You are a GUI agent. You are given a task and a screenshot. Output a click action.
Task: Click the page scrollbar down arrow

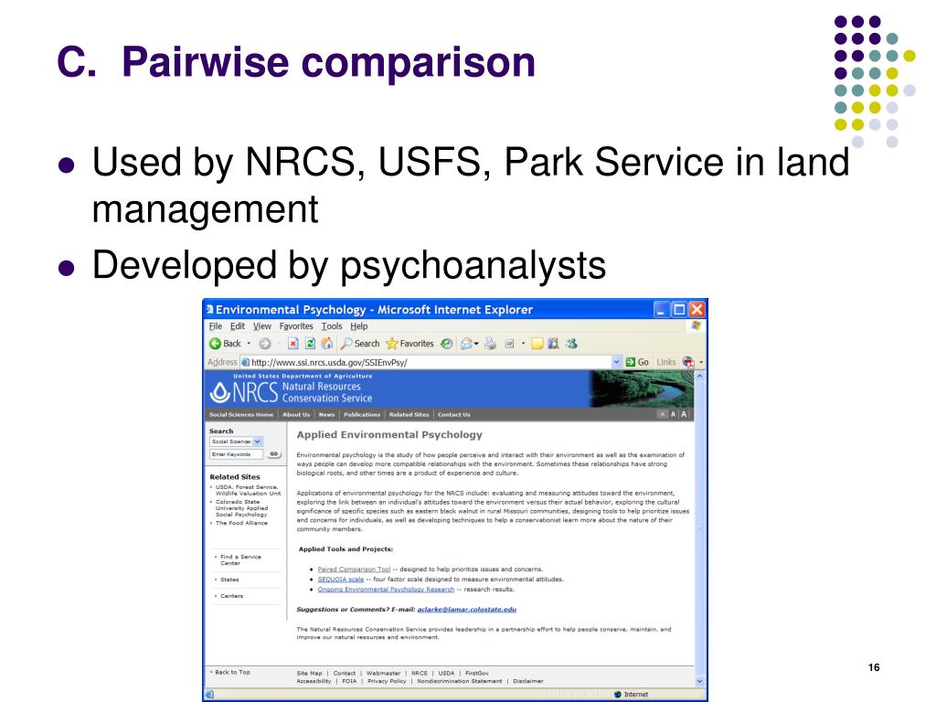pos(699,681)
